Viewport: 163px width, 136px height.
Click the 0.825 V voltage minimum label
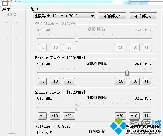coord(44,133)
